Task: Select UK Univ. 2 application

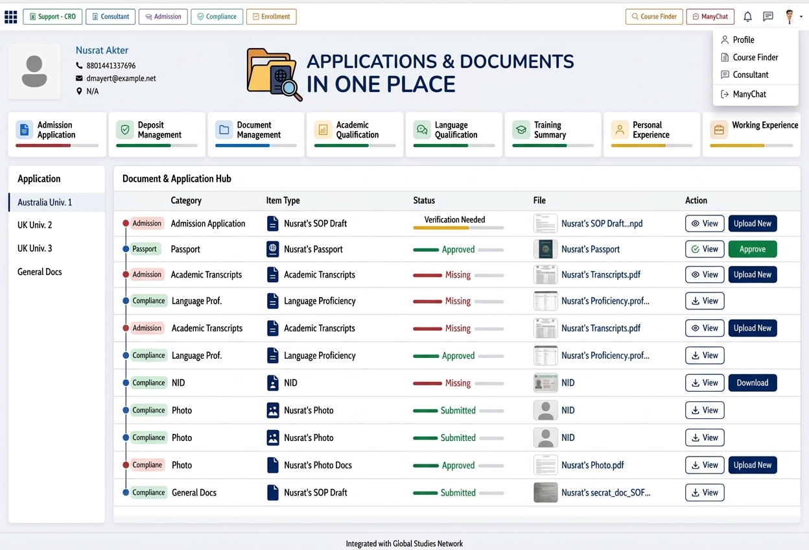Action: [x=56, y=225]
